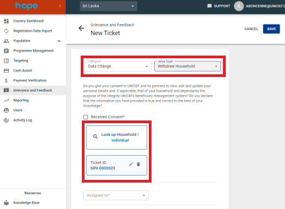The height and width of the screenshot is (209, 285).
Task: Open Reporting menu item
Action: point(33,100)
